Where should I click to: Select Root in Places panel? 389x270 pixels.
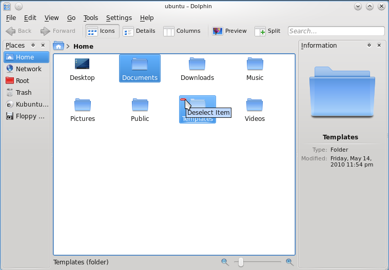pyautogui.click(x=22, y=80)
